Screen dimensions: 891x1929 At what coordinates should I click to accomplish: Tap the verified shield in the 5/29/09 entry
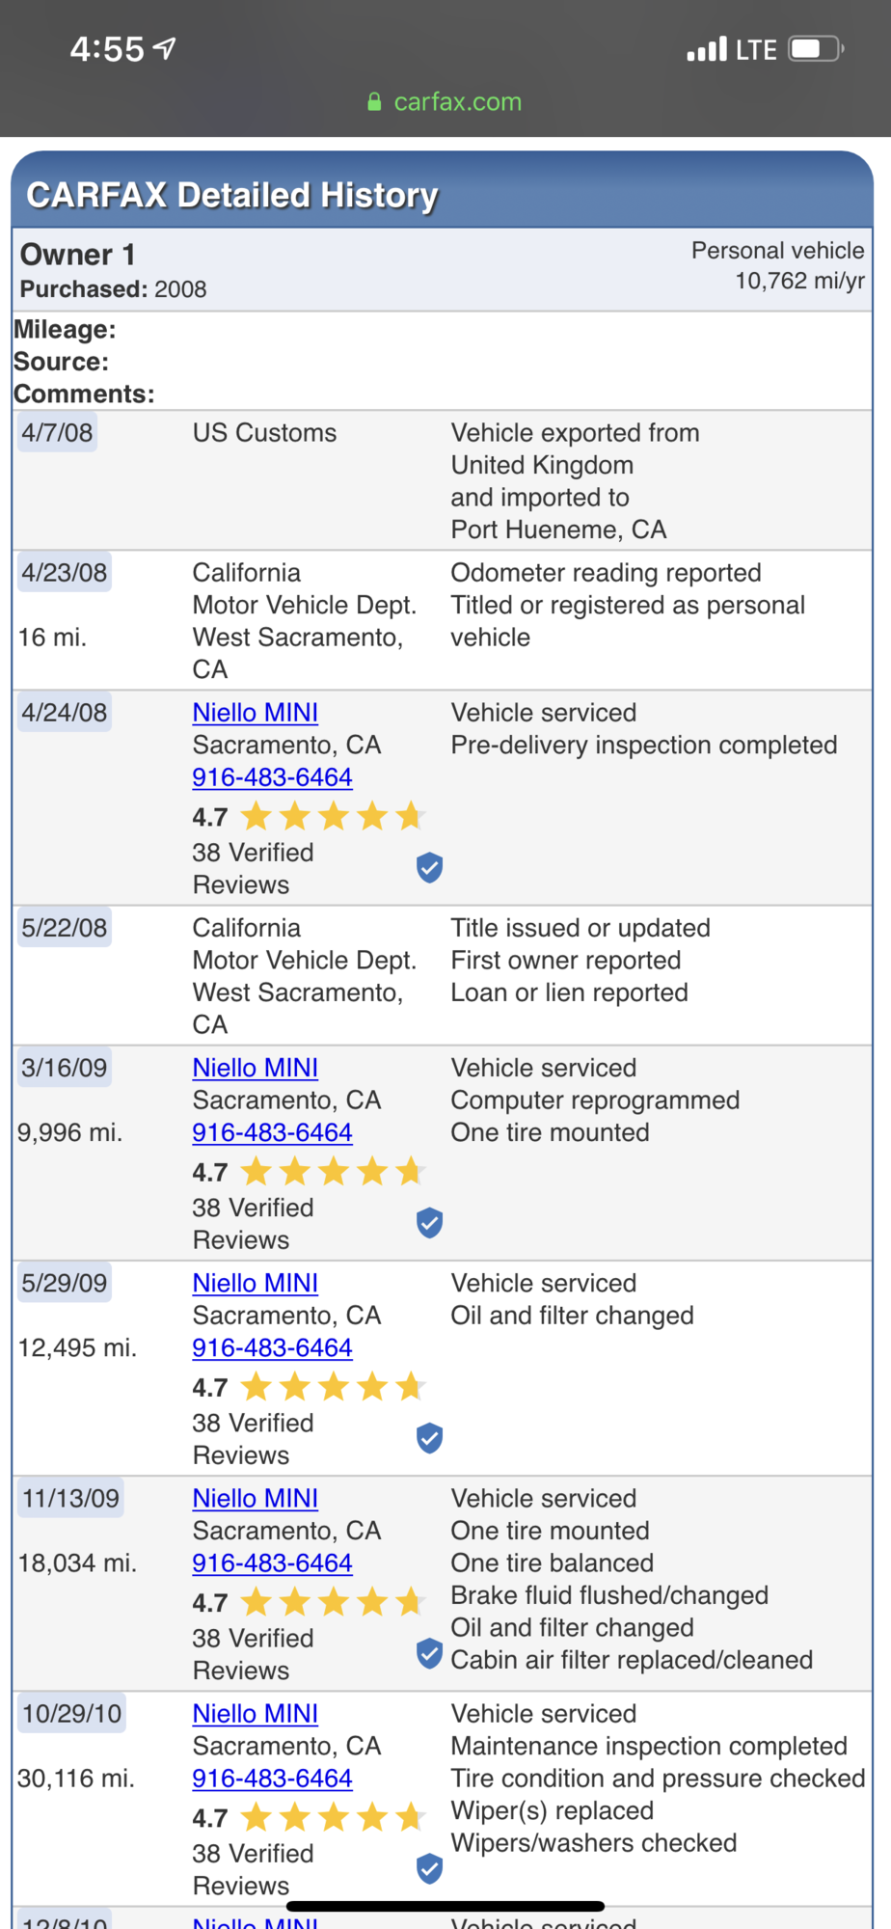click(x=429, y=1438)
